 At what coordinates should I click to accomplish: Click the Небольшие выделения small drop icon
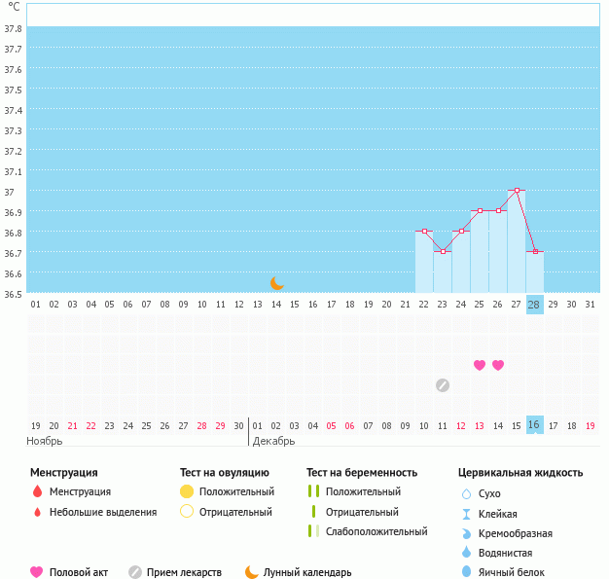[x=38, y=512]
